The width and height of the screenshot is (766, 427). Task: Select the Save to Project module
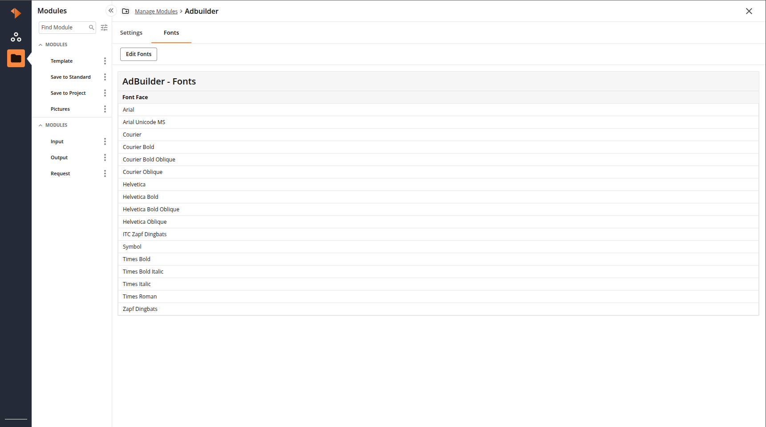click(68, 93)
